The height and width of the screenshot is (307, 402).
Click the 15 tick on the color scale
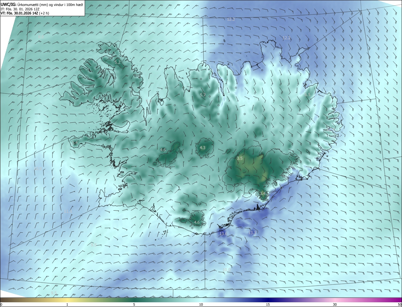[x=268, y=304]
